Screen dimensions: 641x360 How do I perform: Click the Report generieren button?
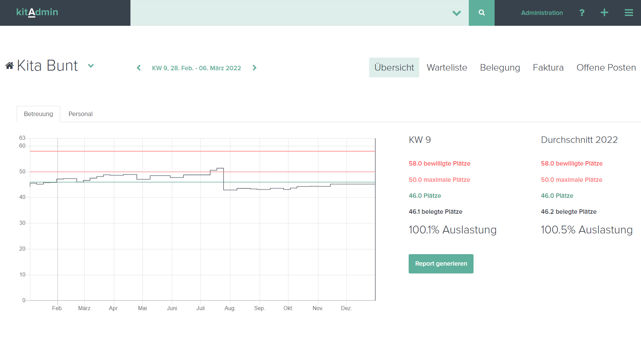pyautogui.click(x=441, y=264)
